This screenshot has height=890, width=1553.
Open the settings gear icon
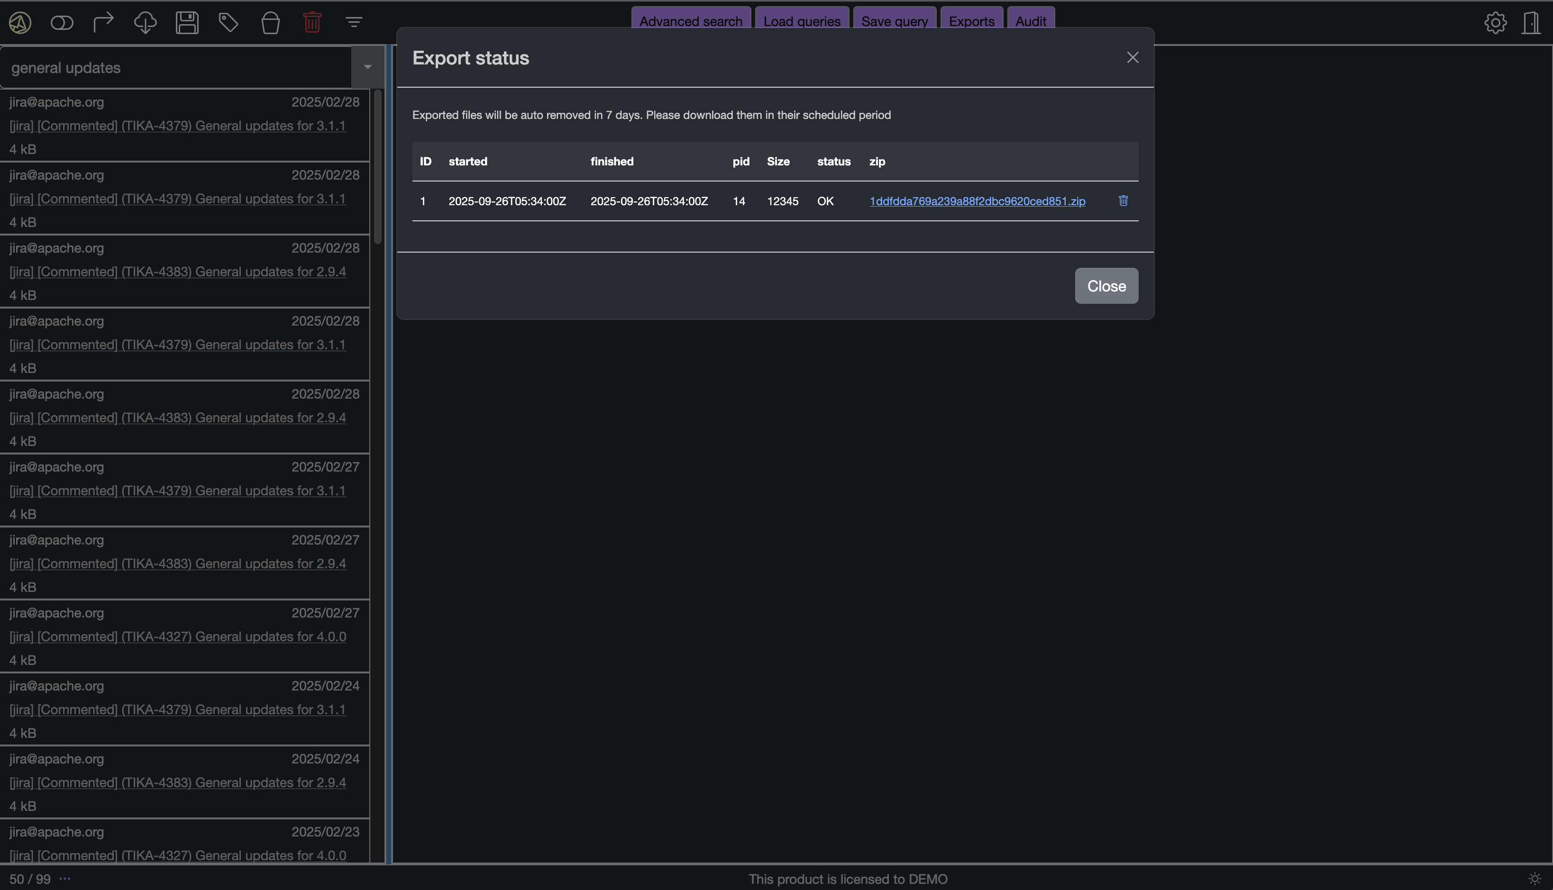(1495, 23)
